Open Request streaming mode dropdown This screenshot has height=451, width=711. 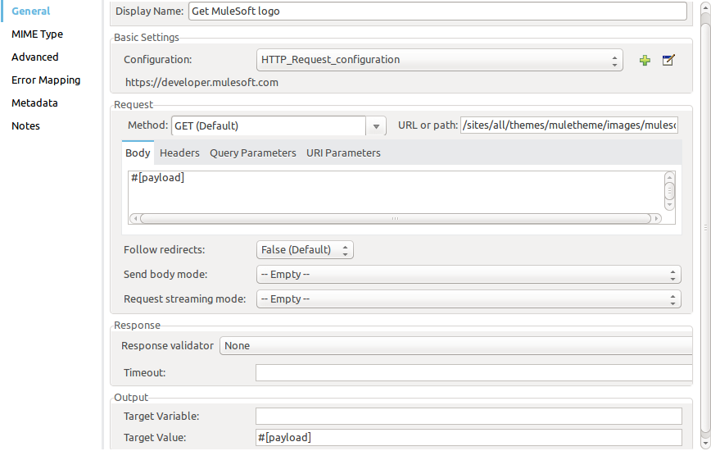(469, 299)
